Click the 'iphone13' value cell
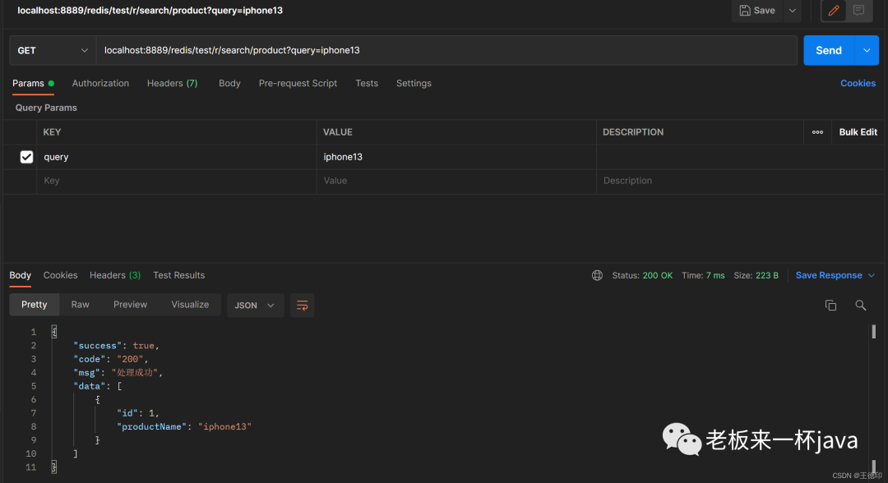 [x=456, y=157]
